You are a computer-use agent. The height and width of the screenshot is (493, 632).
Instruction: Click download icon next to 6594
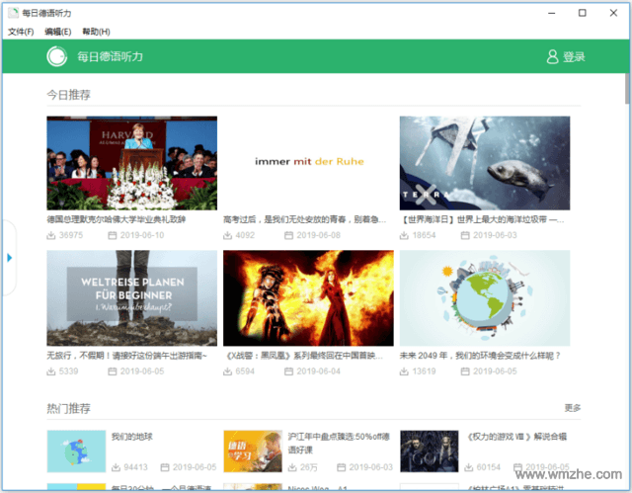(x=228, y=371)
